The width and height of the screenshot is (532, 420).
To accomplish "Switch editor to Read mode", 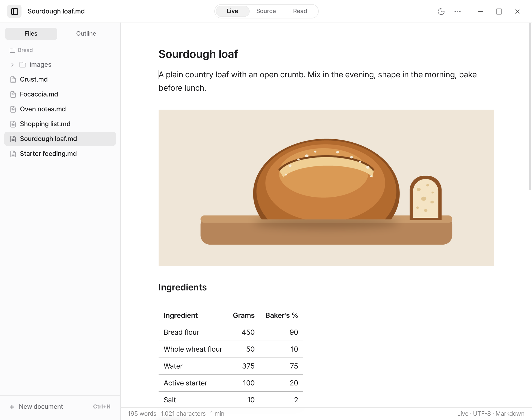I will coord(300,11).
